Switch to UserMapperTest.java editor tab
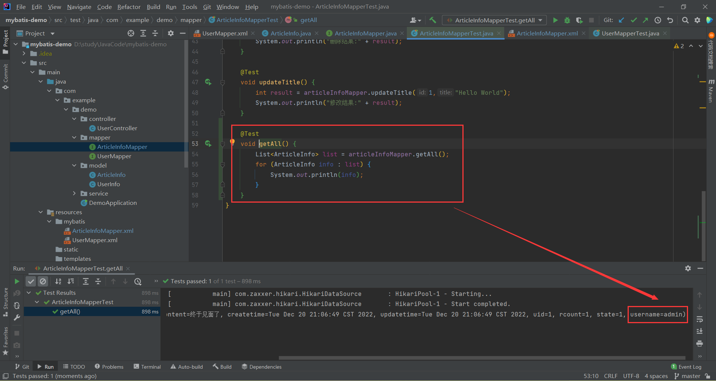Image resolution: width=716 pixels, height=381 pixels. 630,33
